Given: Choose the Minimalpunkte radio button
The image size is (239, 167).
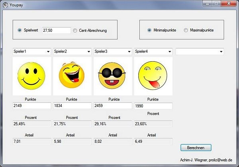Looking at the screenshot, I should [x=149, y=30].
